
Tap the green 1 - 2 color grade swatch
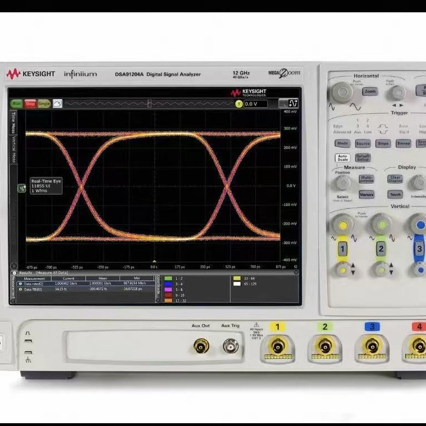(x=168, y=278)
